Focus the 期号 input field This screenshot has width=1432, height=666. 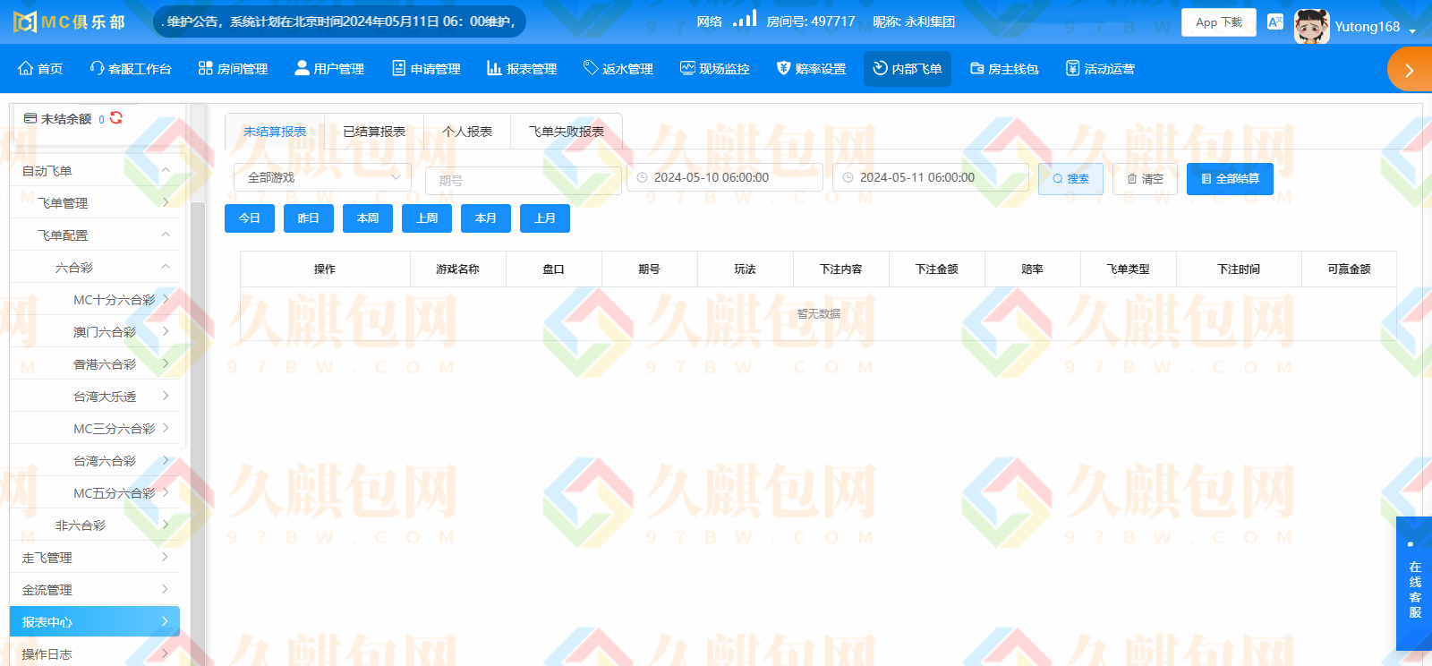click(524, 180)
